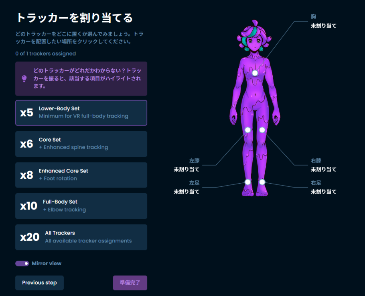Choose the x6 Core Set option

tap(81, 144)
